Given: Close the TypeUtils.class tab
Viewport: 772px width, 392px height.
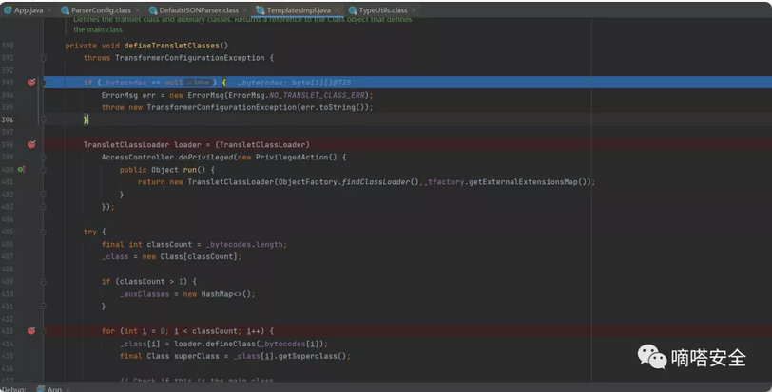Looking at the screenshot, I should click(414, 10).
